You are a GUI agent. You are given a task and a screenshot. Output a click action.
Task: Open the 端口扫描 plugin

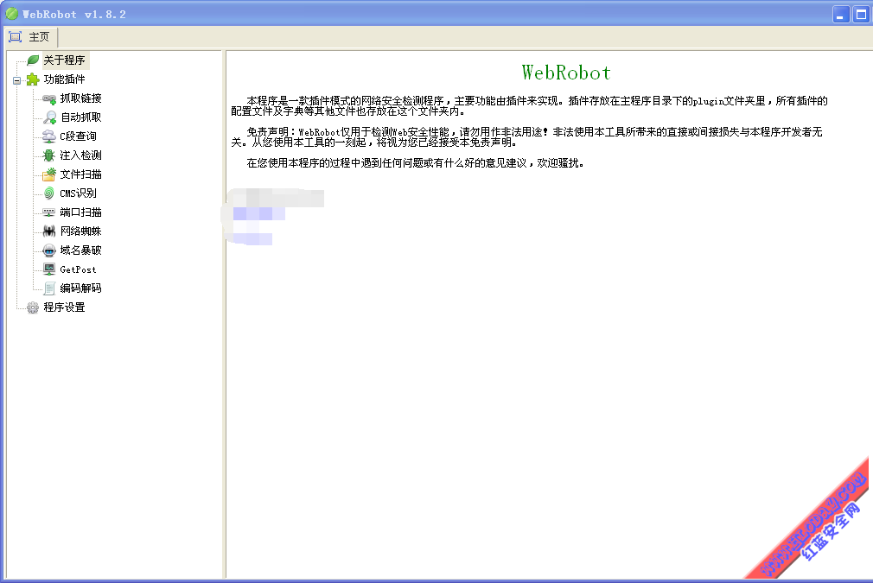80,212
